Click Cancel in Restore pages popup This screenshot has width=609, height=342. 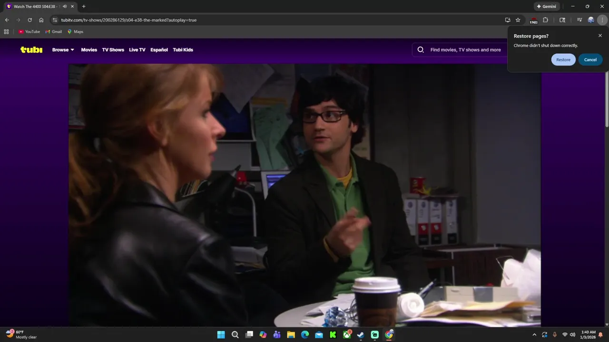(x=590, y=60)
